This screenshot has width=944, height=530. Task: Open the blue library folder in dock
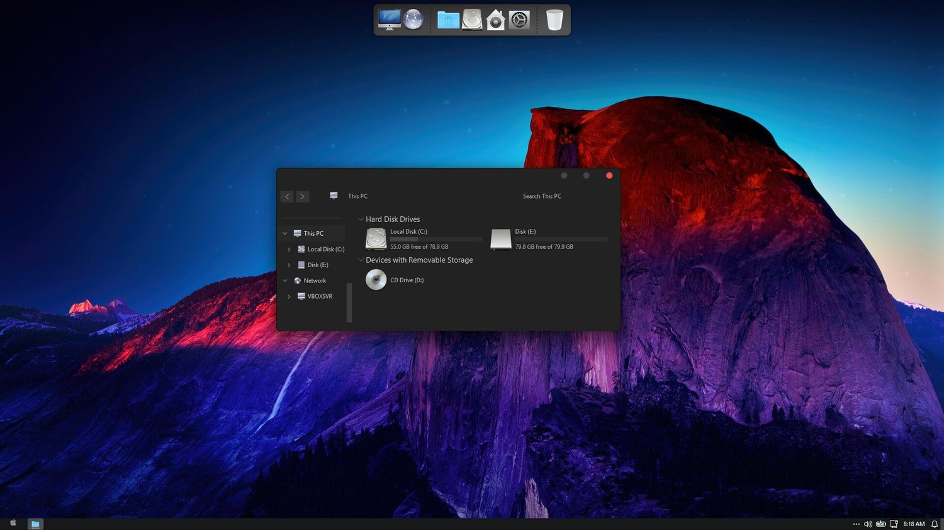(x=448, y=20)
